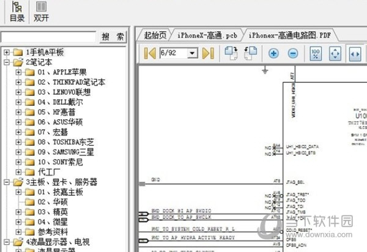The image size is (367, 252).
Task: Fit whole page in view
Action: [x=335, y=54]
